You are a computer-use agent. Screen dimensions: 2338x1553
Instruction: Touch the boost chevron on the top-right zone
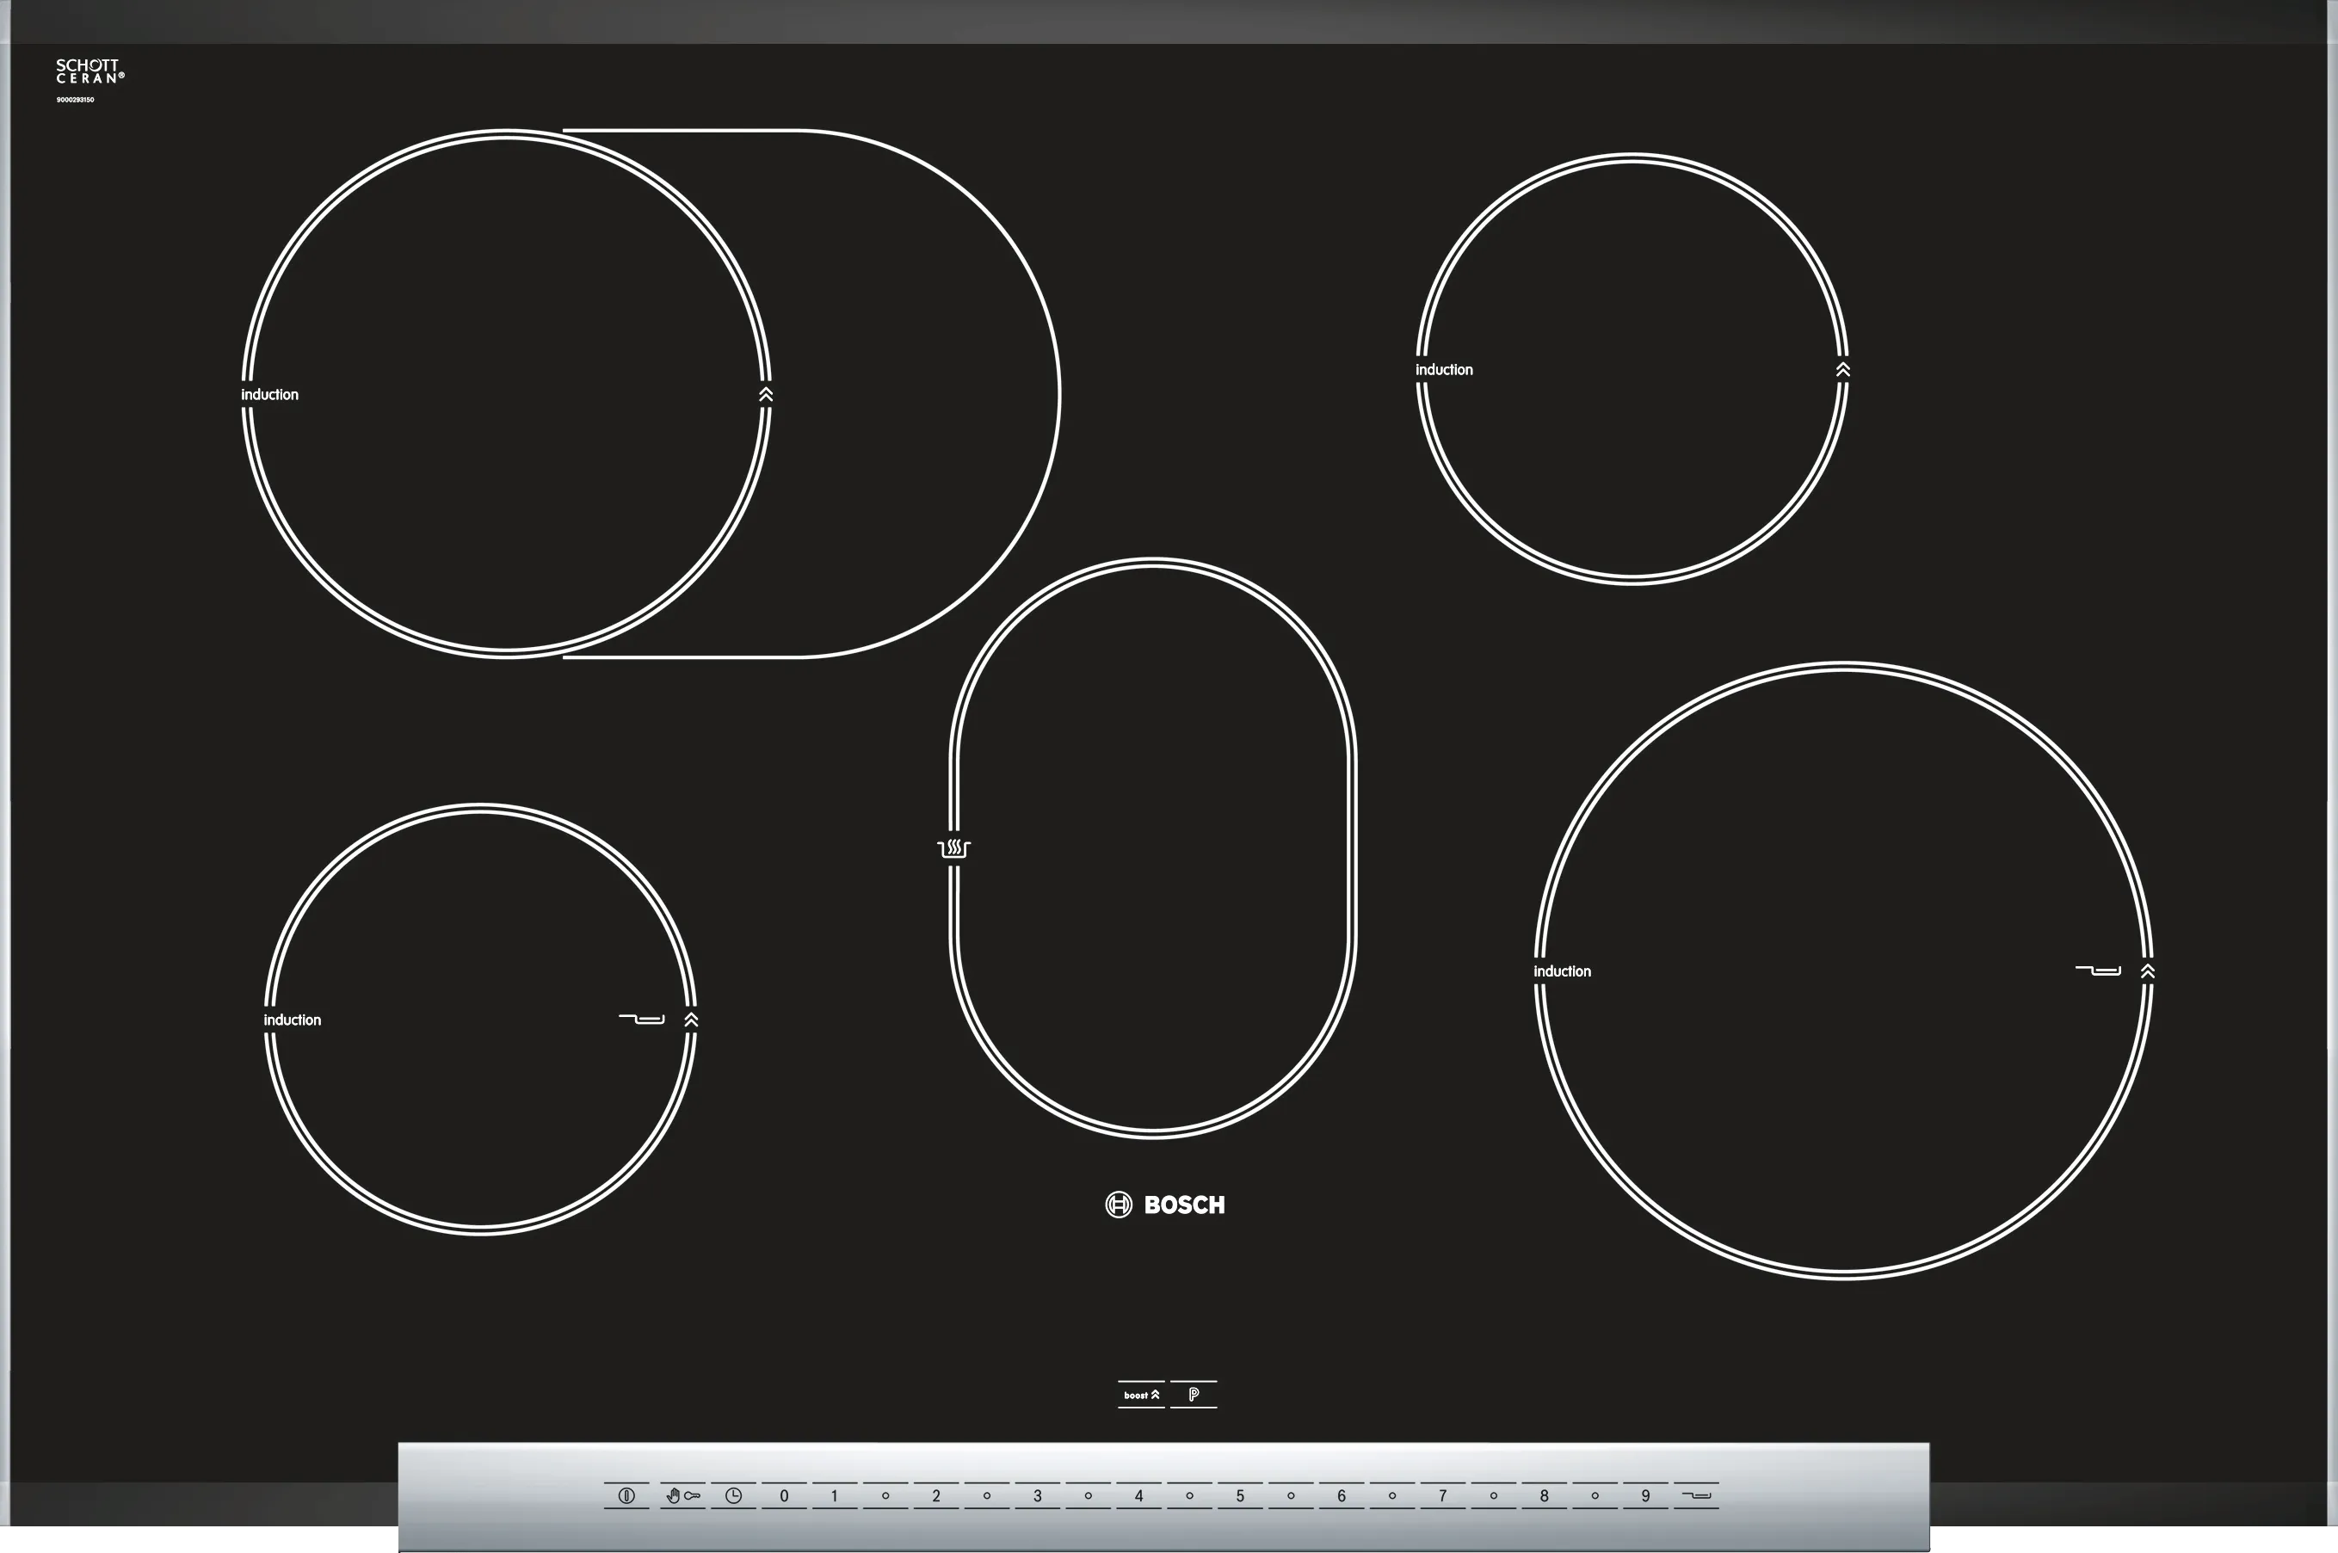1843,369
